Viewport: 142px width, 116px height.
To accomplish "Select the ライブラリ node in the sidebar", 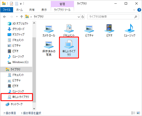I will [x=16, y=69].
